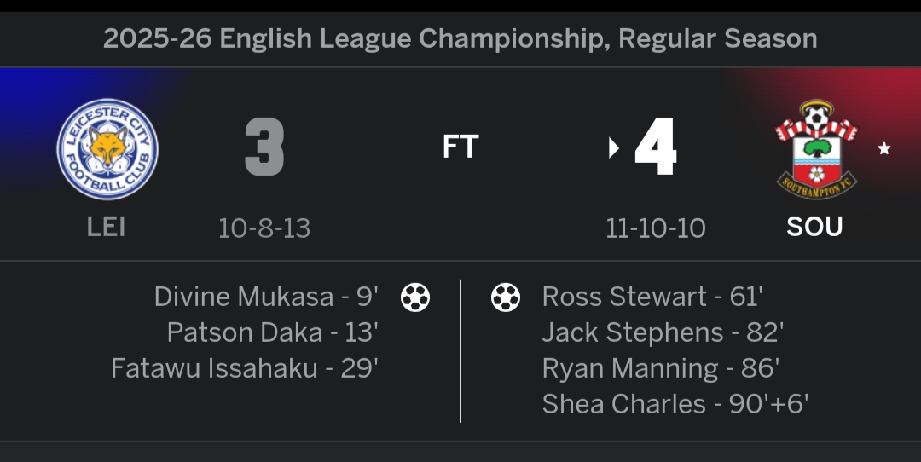Open the 2025-26 English League Championship header
The height and width of the screenshot is (462, 921).
pyautogui.click(x=460, y=38)
